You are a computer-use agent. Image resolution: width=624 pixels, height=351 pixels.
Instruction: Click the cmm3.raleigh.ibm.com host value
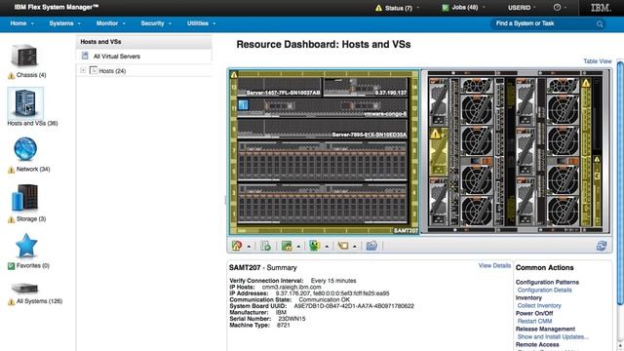[292, 287]
